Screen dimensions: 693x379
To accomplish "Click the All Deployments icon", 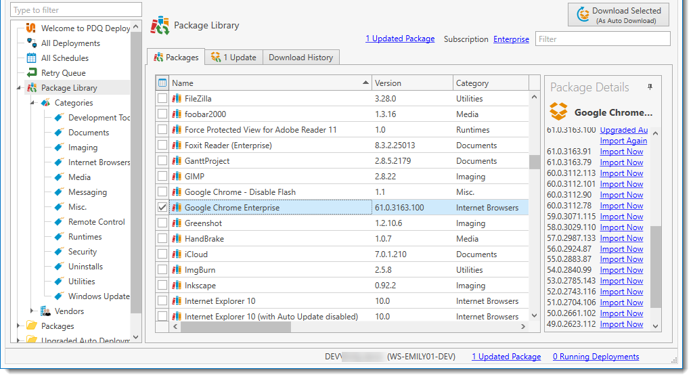I will tap(31, 43).
